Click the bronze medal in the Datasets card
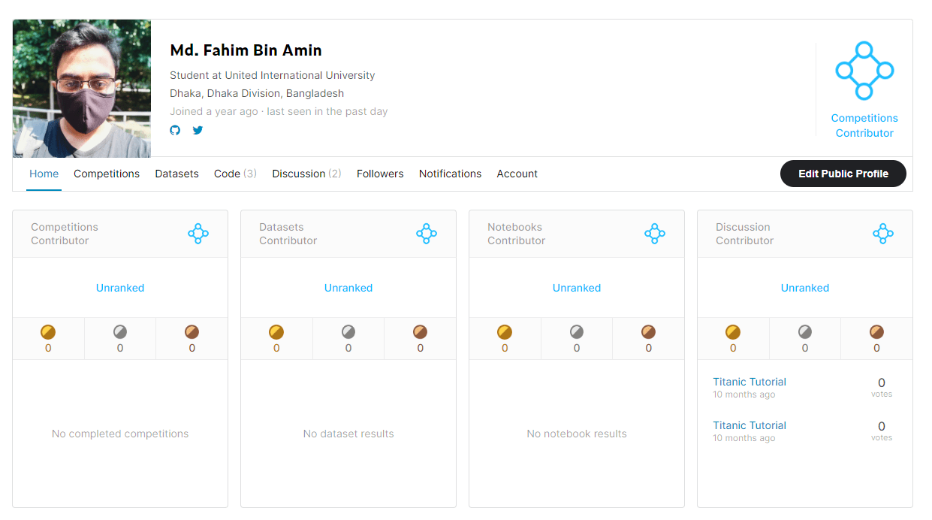This screenshot has height=520, width=932. pyautogui.click(x=421, y=332)
